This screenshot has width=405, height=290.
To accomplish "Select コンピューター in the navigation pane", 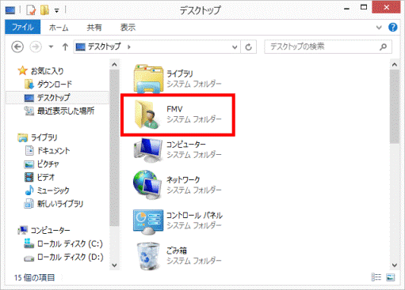I will pyautogui.click(x=44, y=231).
